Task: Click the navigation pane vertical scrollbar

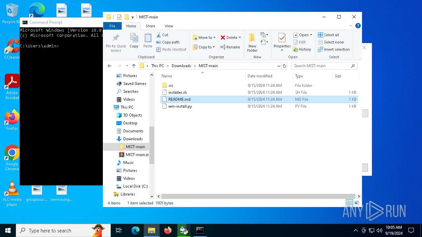Action: [x=152, y=145]
